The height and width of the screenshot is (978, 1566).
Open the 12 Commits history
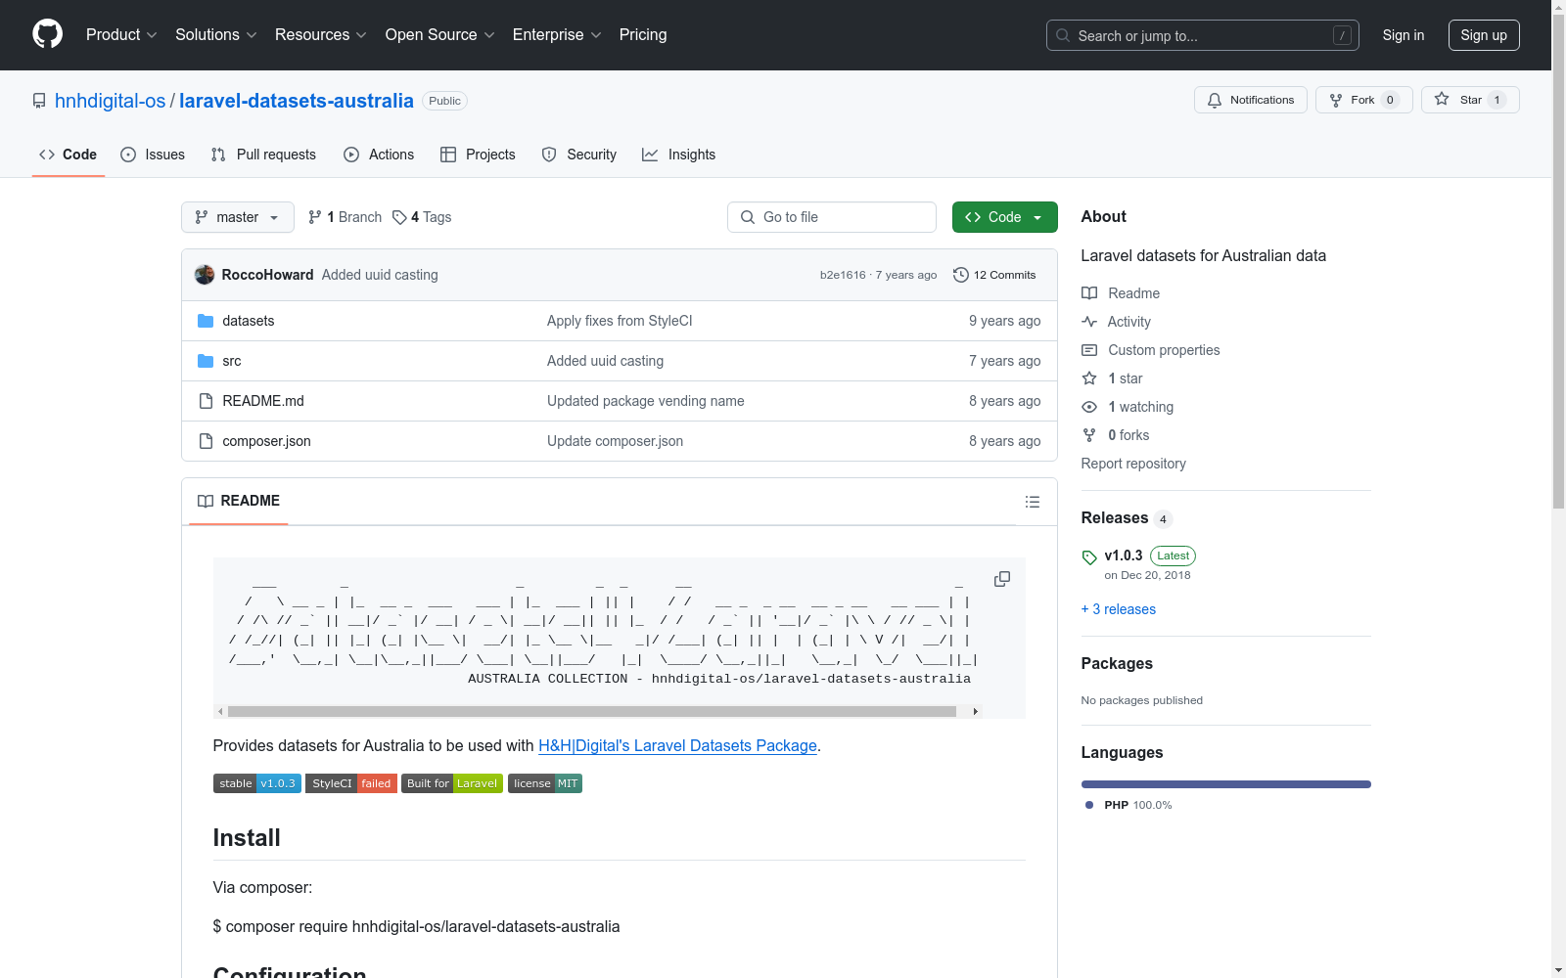coord(994,275)
